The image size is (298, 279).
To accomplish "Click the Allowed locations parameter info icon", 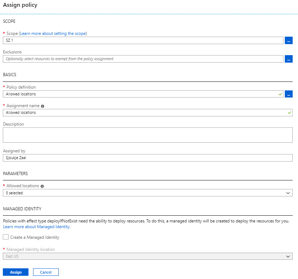I will 42,186.
